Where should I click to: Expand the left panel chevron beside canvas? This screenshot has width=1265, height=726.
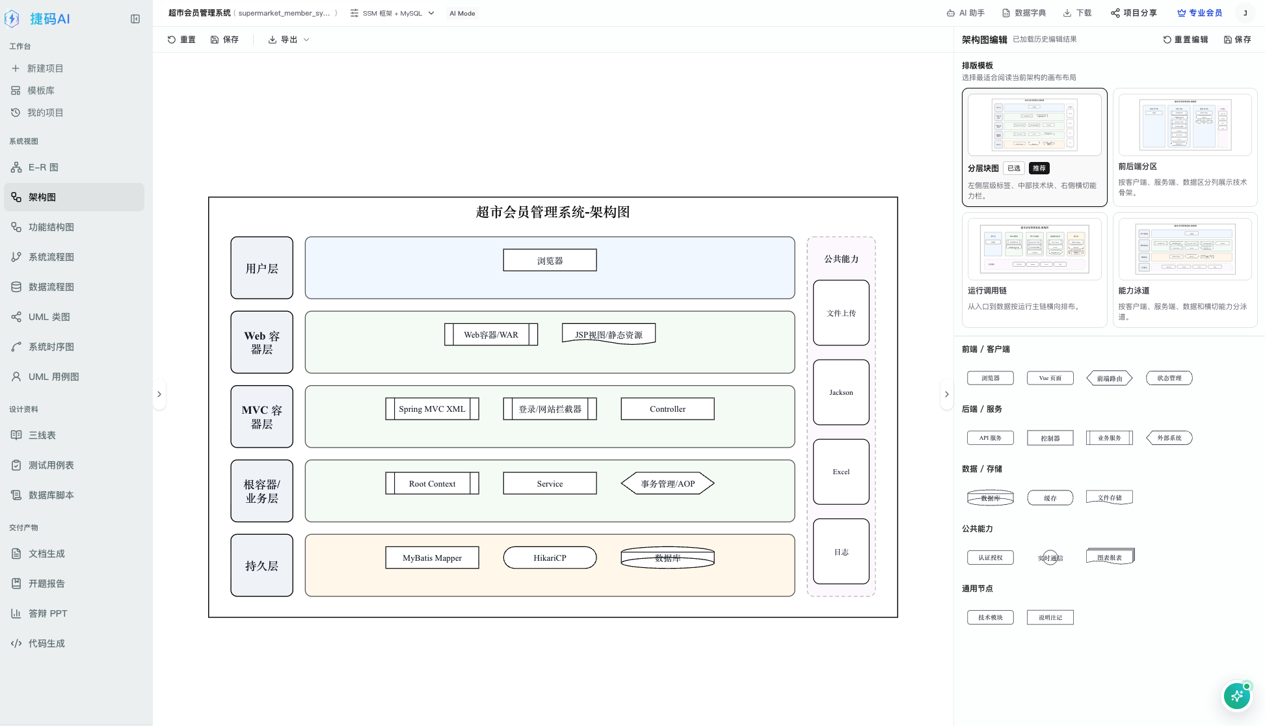(x=159, y=394)
